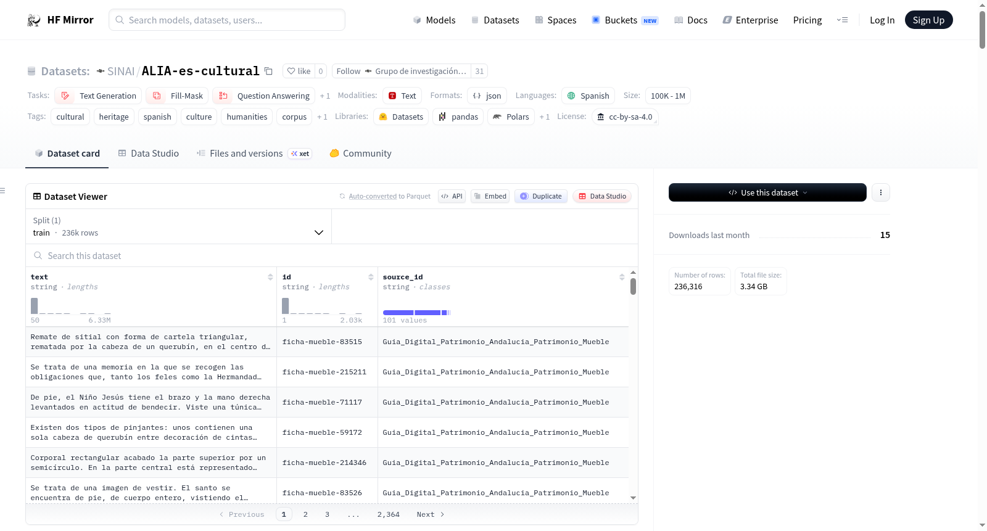The image size is (987, 531).
Task: Click the HF Mirror logo icon
Action: [x=34, y=20]
